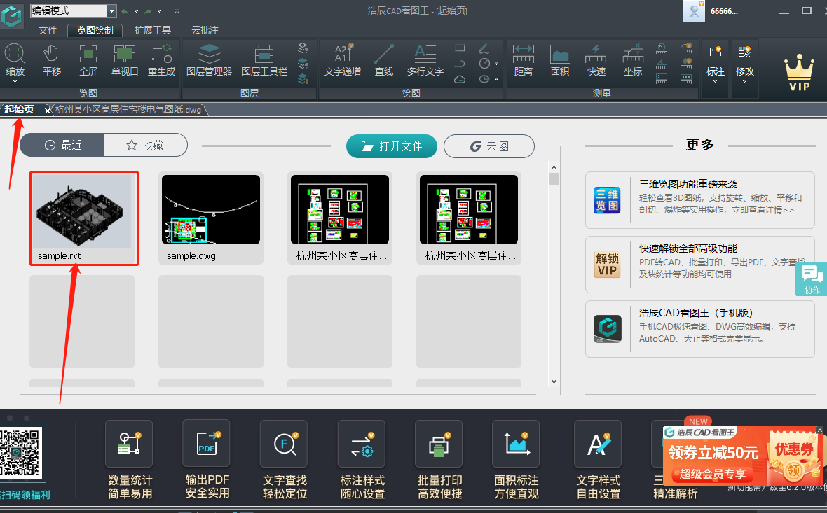Choose the 距离 distance measure tool

(x=523, y=59)
